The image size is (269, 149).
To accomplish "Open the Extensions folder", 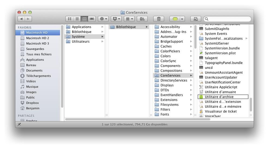I will (173, 100).
